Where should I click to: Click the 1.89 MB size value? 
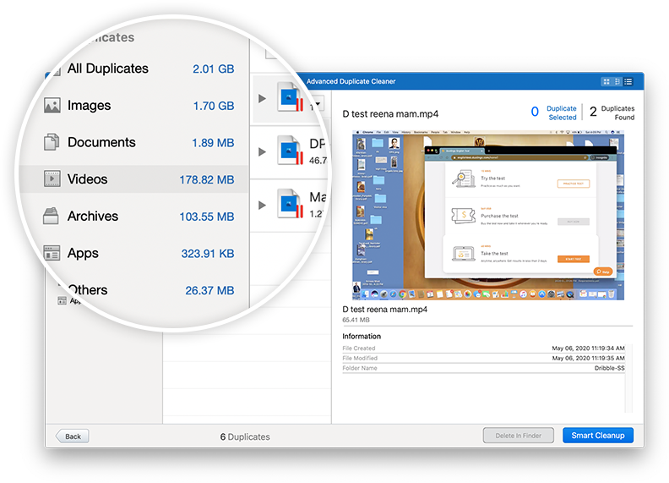(213, 143)
